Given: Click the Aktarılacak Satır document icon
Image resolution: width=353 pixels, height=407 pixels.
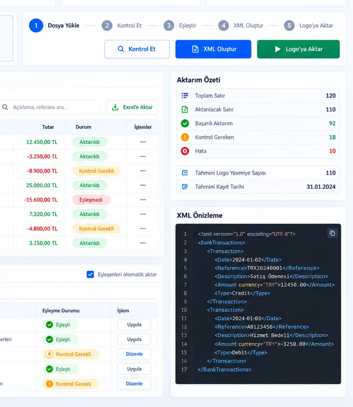Looking at the screenshot, I should [x=185, y=110].
